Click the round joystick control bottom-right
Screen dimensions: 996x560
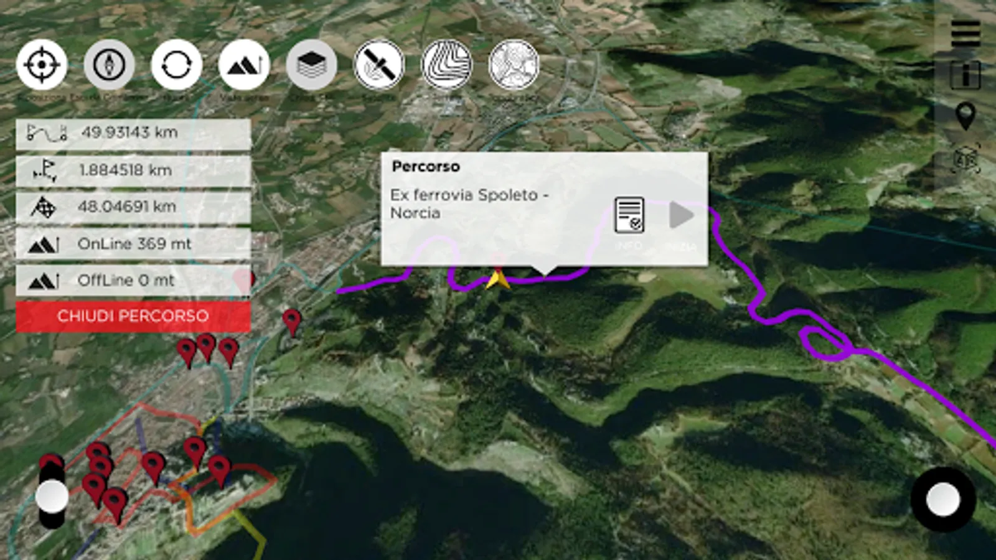tap(943, 499)
